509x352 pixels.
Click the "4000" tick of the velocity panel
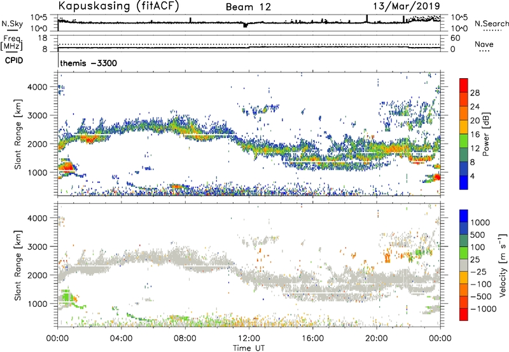click(x=37, y=218)
